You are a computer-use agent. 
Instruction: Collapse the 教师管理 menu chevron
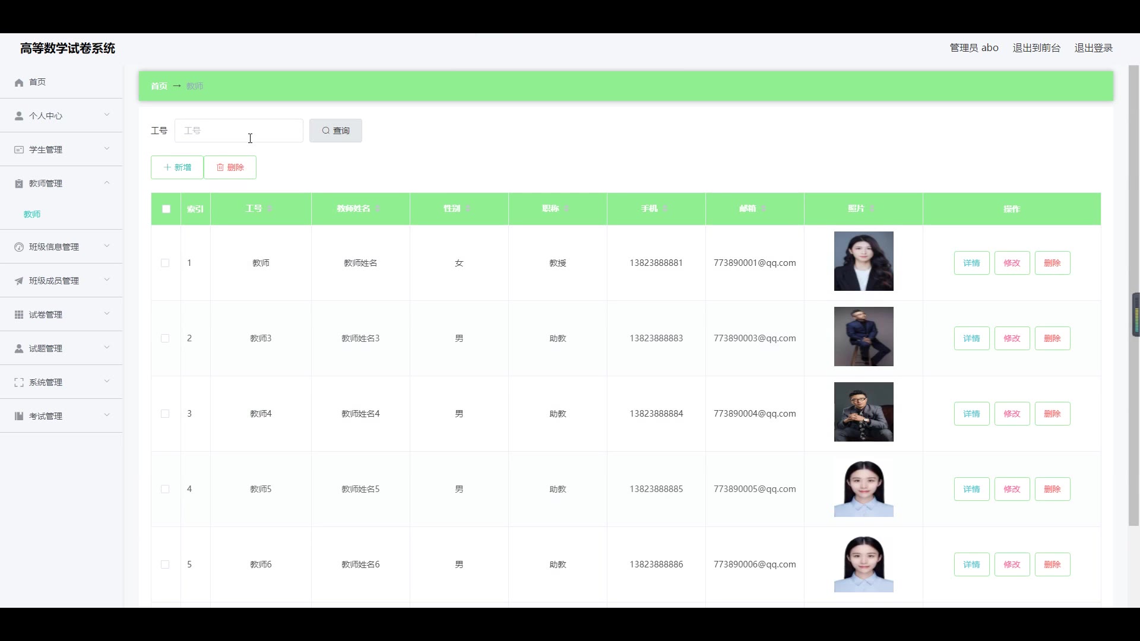point(107,183)
